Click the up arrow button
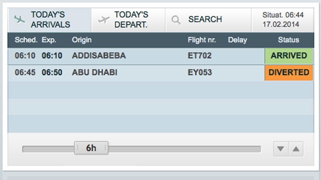321x180 pixels. click(296, 149)
